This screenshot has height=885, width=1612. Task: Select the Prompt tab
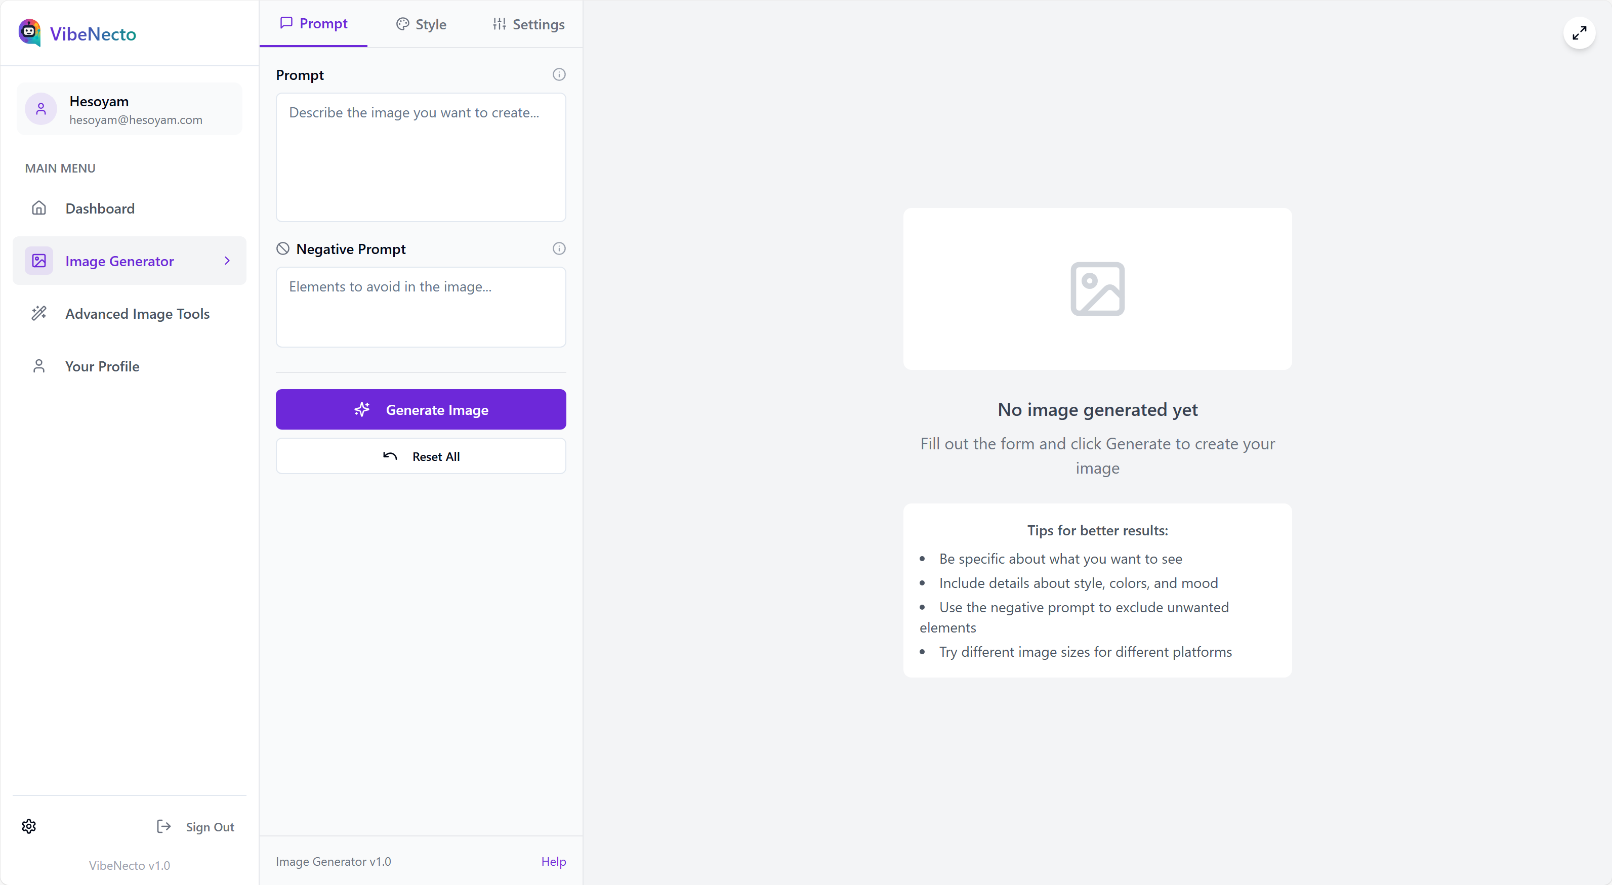(313, 23)
